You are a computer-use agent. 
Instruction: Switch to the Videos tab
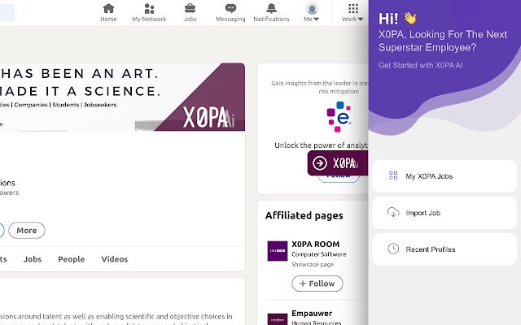pos(114,259)
